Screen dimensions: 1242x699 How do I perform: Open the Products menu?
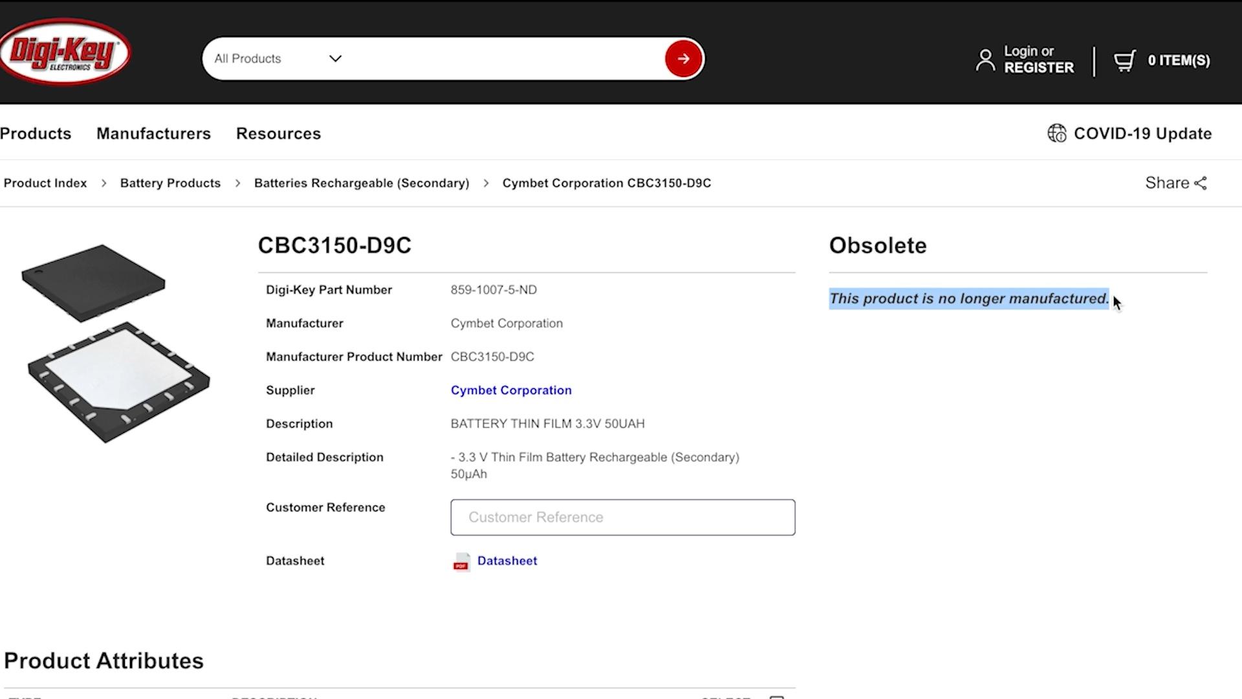[x=36, y=133]
